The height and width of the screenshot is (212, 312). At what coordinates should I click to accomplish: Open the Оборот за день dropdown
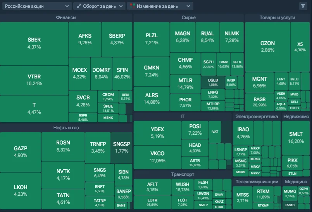tap(99, 6)
